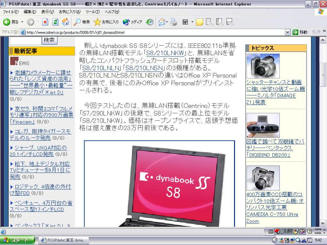Click the Print icon in toolbar
This screenshot has height=245, width=327.
pos(173,22)
